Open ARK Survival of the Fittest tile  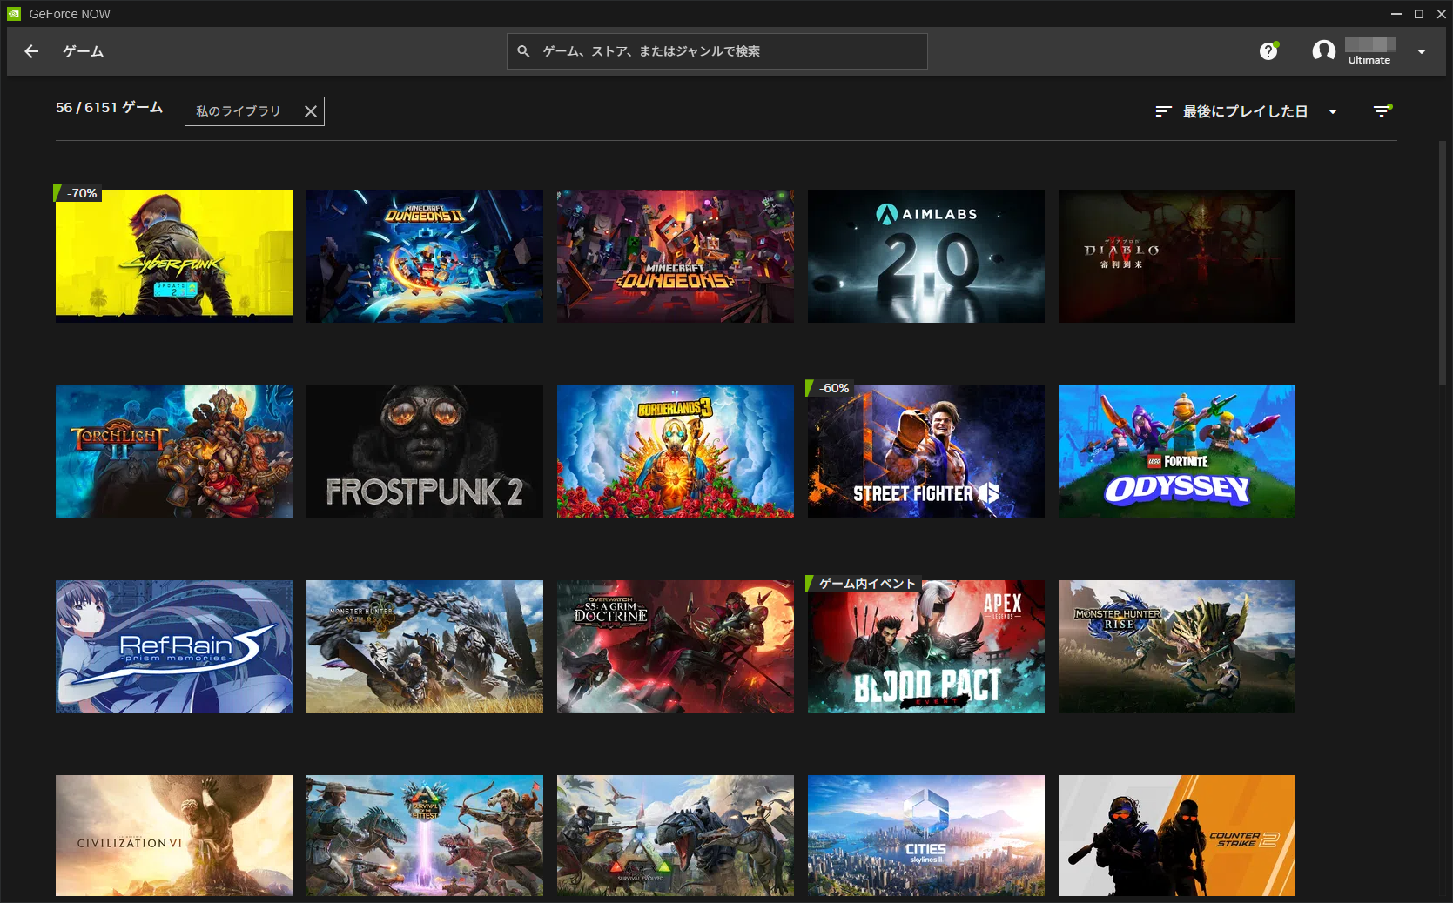425,835
